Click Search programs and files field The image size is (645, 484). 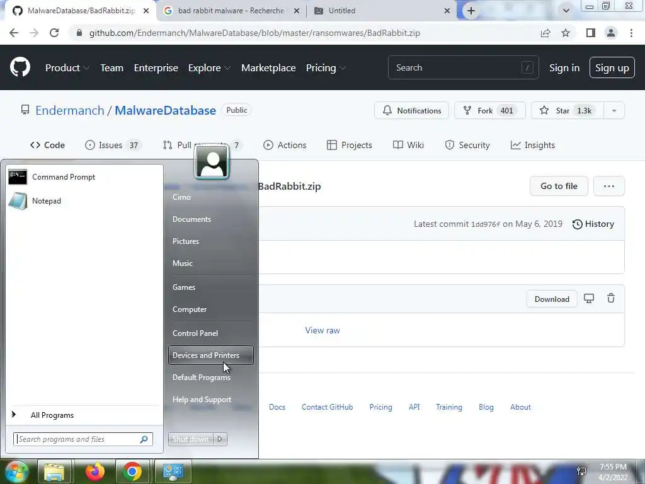(83, 439)
